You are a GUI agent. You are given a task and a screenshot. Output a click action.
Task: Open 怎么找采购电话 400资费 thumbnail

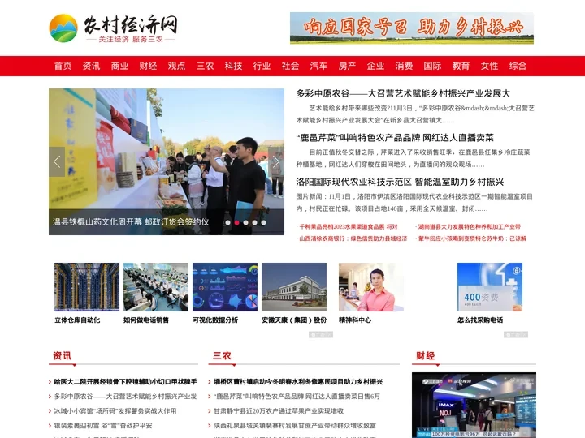(x=490, y=287)
